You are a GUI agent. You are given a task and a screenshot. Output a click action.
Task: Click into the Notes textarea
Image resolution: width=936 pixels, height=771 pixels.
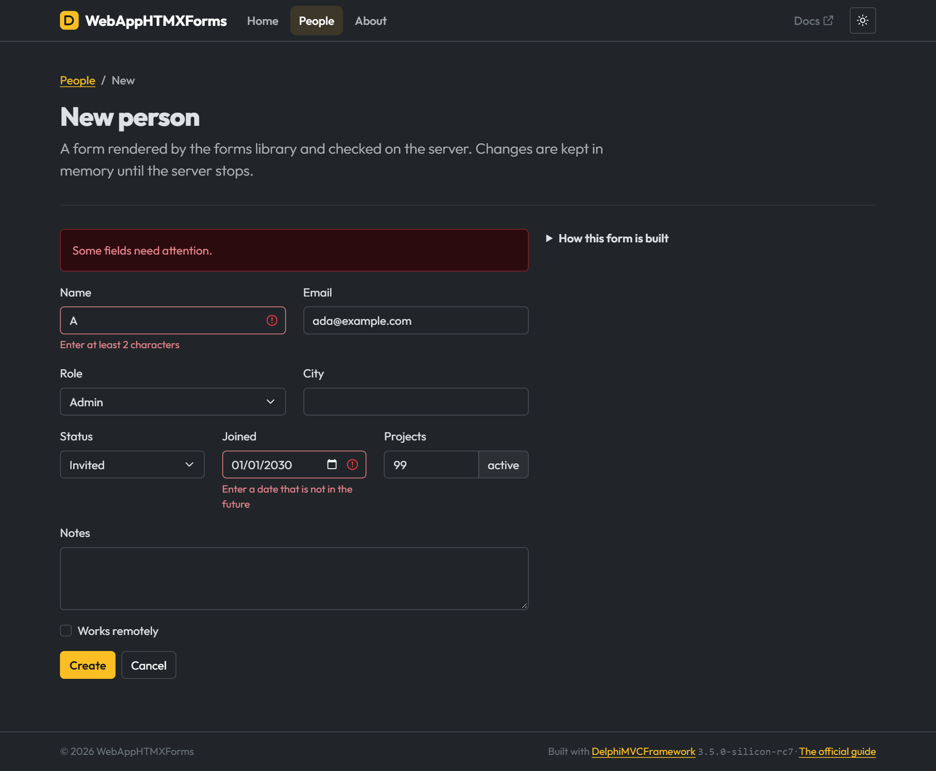[x=294, y=578]
